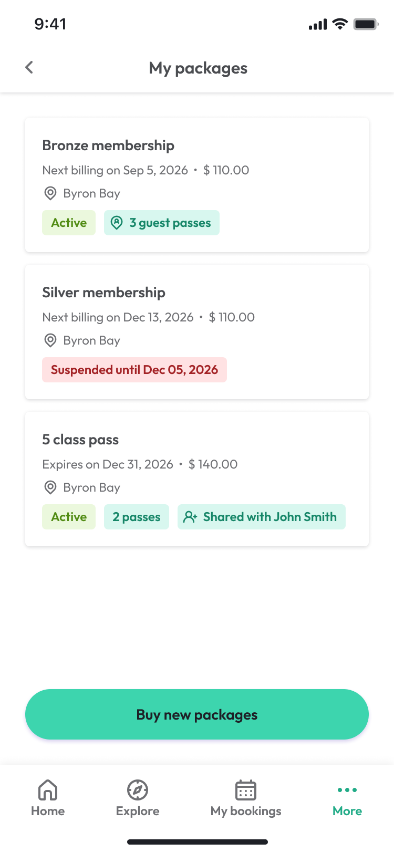Viewport: 394px width, 853px height.
Task: Tap location pin in Silver membership card
Action: pyautogui.click(x=50, y=340)
